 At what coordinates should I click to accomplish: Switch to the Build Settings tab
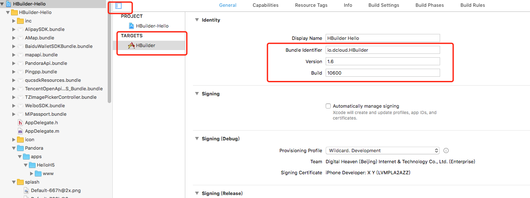click(x=384, y=5)
